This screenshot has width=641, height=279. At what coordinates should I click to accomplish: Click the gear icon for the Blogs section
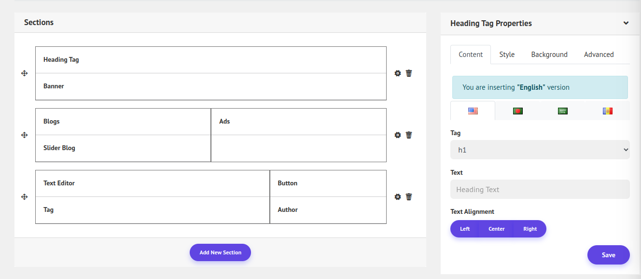pos(398,135)
